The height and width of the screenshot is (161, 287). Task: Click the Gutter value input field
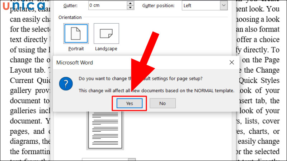(108, 5)
